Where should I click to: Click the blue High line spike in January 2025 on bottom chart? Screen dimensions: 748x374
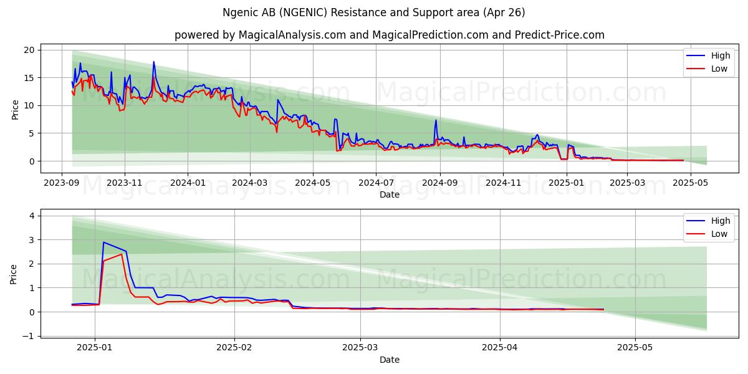103,242
